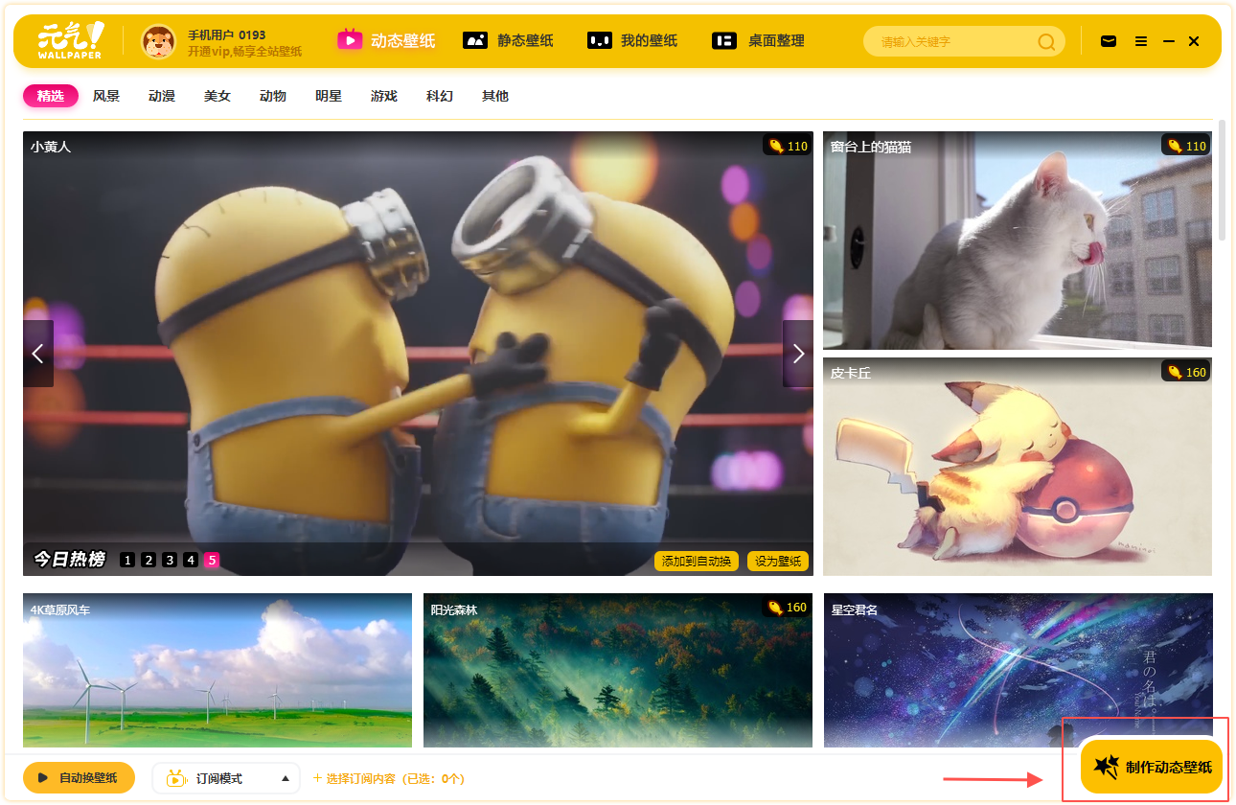Go to the 我的壁纸 tab
Viewport: 1236px width, 805px height.
(x=632, y=40)
